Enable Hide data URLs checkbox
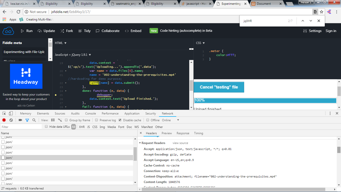Viewport: 341px width, 192px height. tap(46, 127)
